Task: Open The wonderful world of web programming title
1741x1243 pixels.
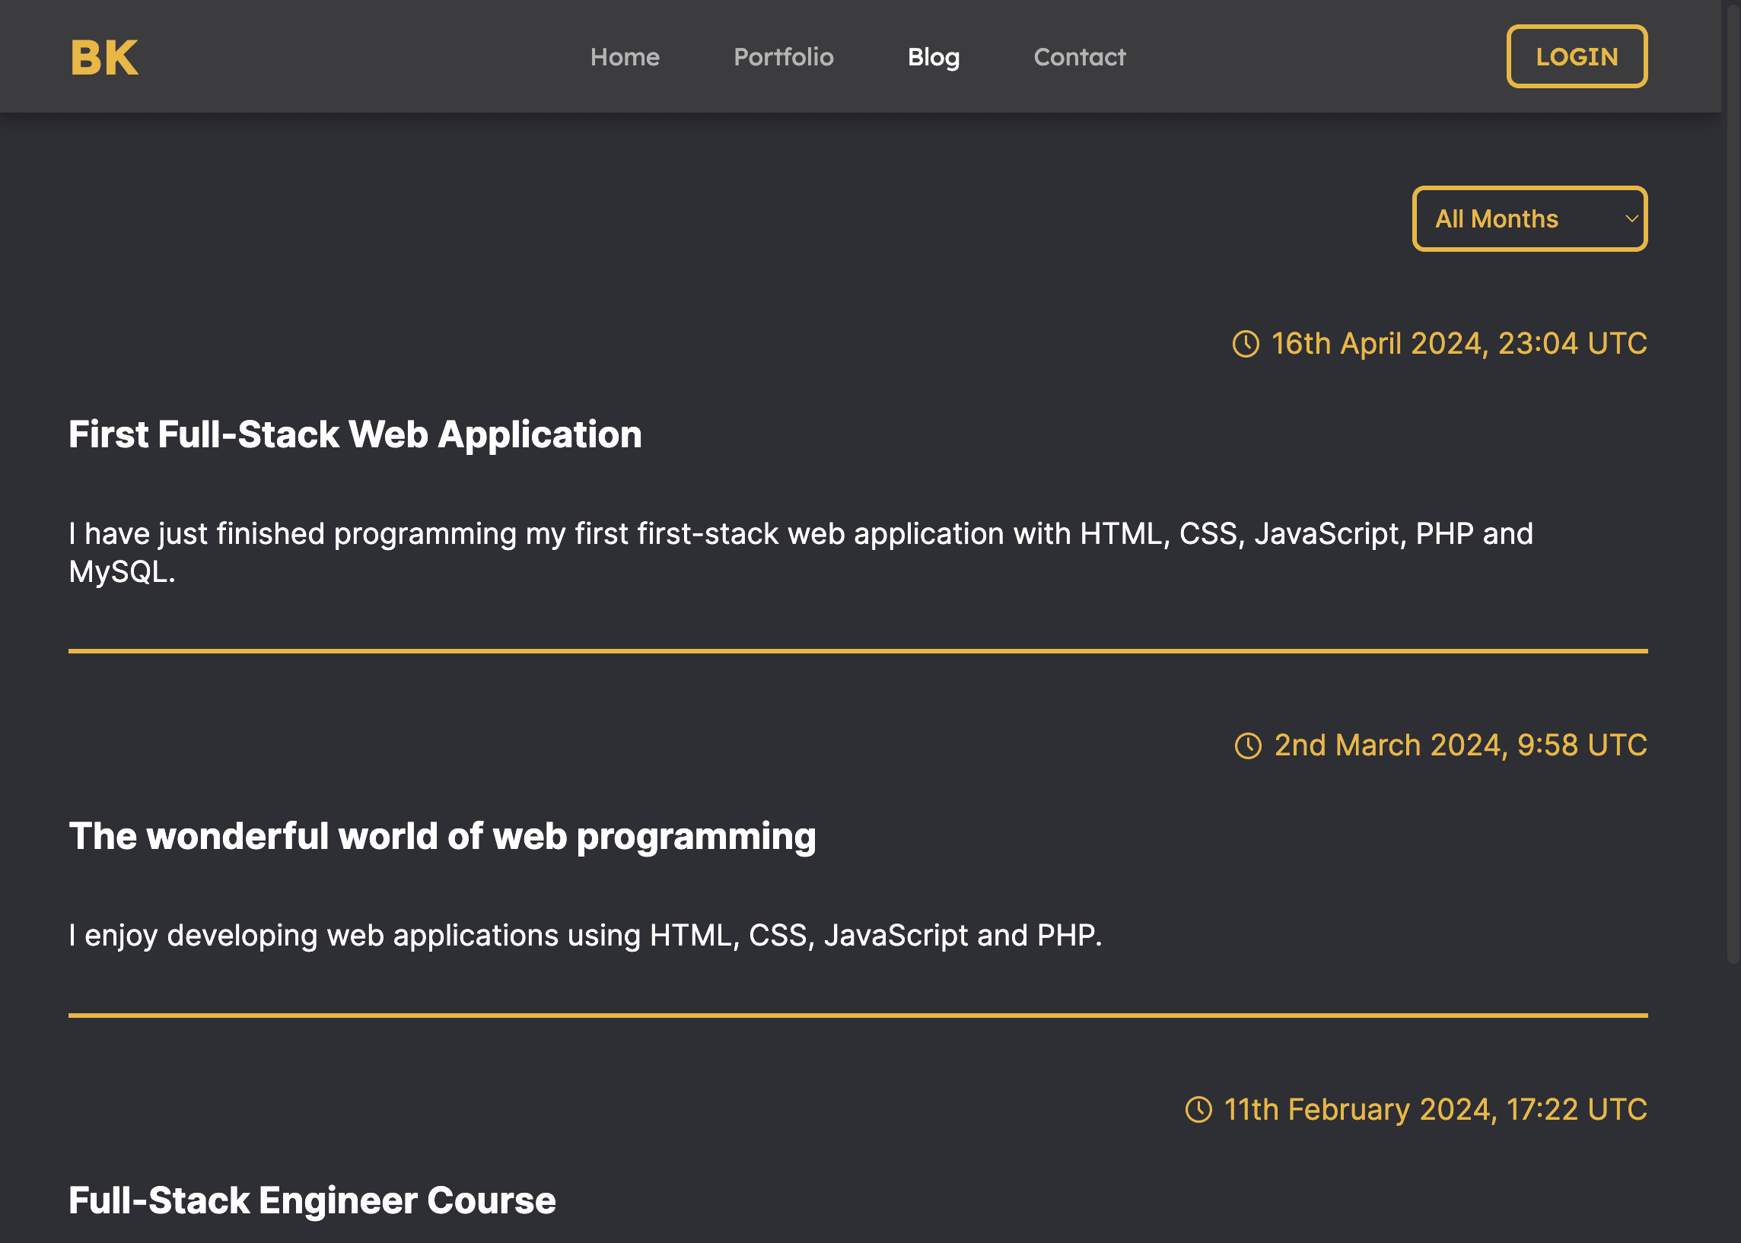Action: 443,836
